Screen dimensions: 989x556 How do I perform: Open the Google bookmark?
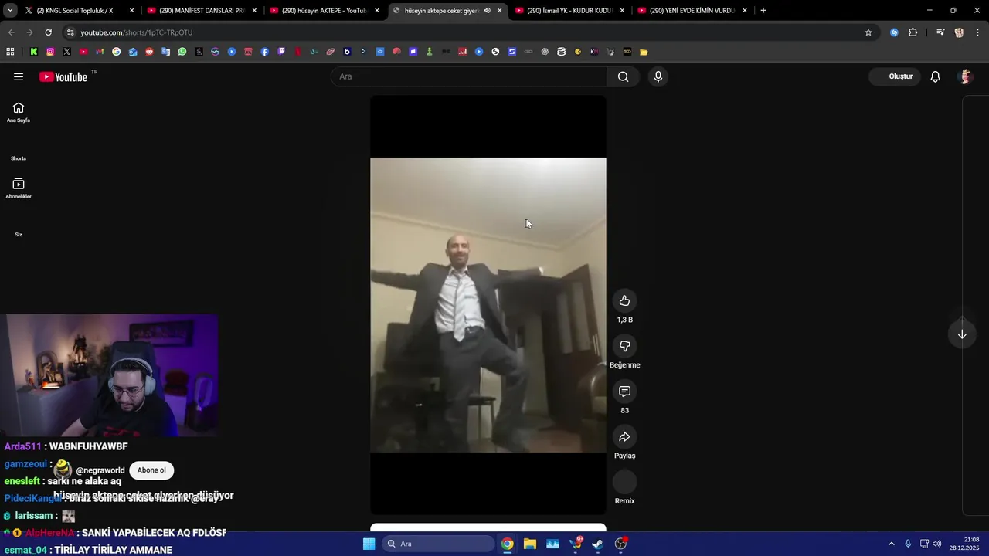(116, 52)
